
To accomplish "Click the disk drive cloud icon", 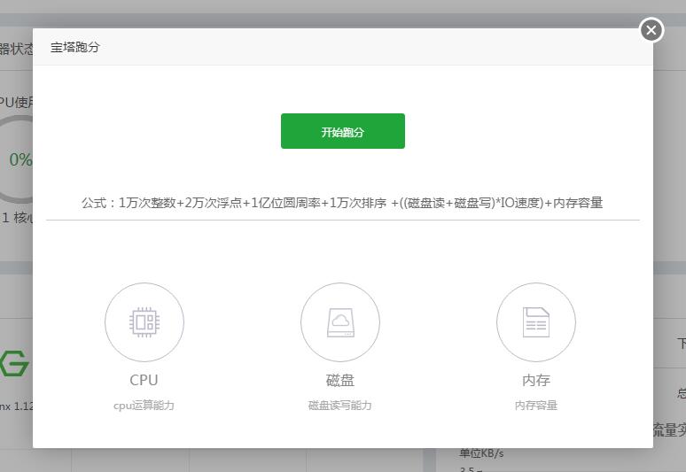I will pyautogui.click(x=339, y=322).
